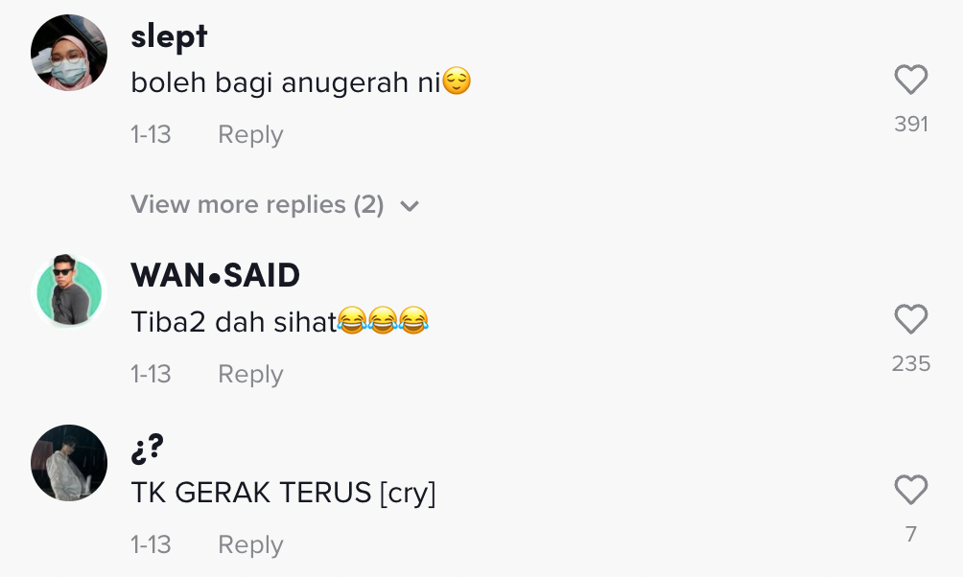Click the chevron beside View more replies
The image size is (963, 577).
tap(410, 206)
